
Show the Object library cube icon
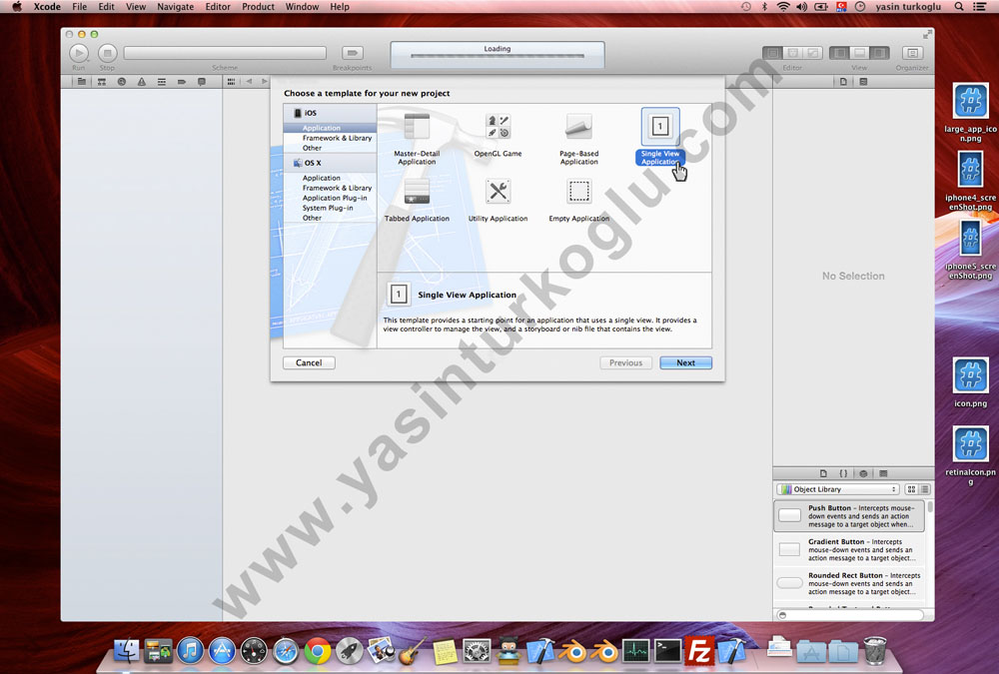click(x=863, y=473)
